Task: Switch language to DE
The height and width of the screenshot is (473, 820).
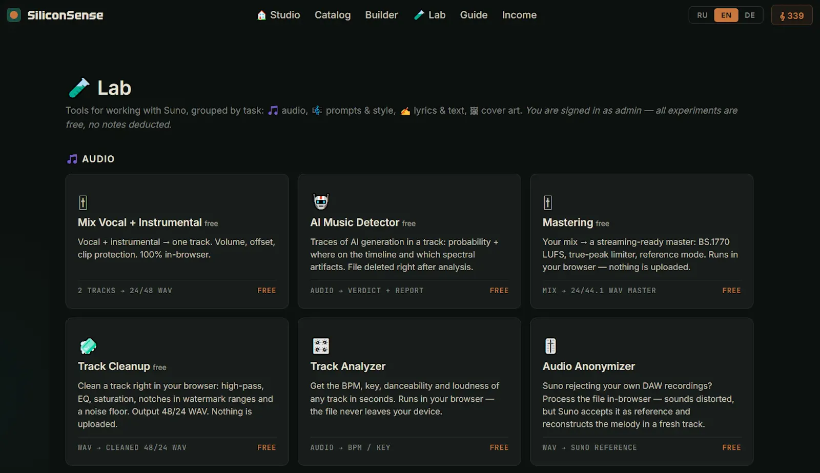Action: [750, 15]
